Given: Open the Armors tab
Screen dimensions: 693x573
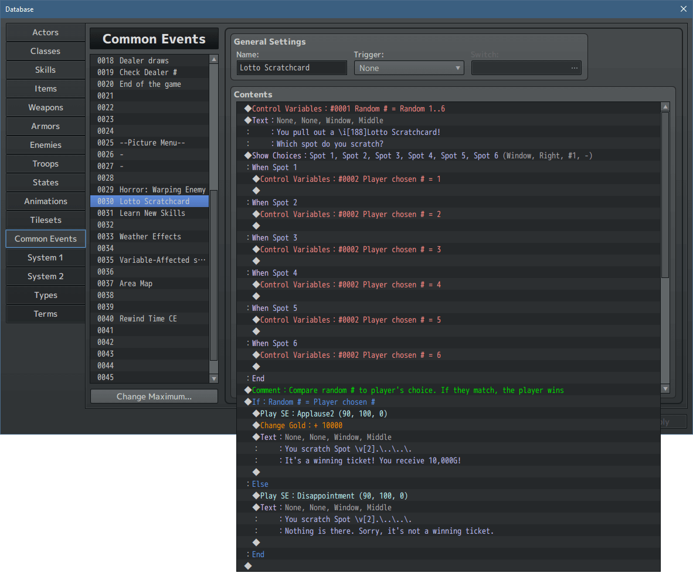Looking at the screenshot, I should click(x=46, y=127).
